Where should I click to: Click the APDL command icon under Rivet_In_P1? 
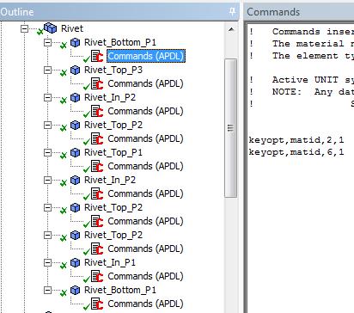point(97,276)
